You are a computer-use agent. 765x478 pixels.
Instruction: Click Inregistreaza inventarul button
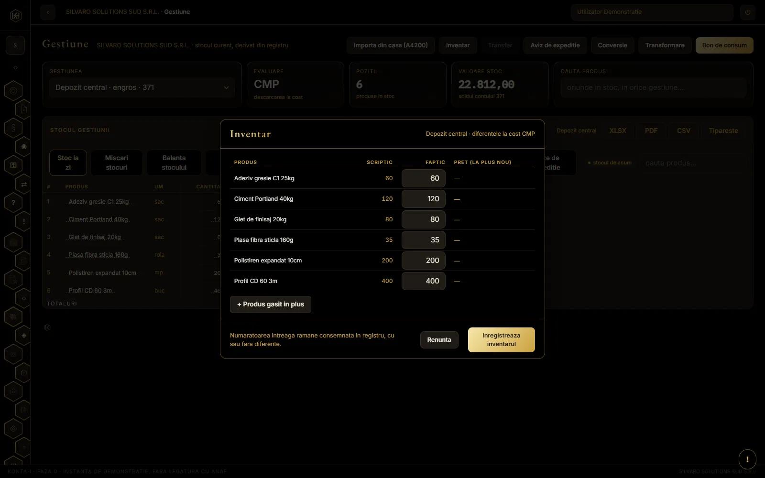pyautogui.click(x=501, y=340)
